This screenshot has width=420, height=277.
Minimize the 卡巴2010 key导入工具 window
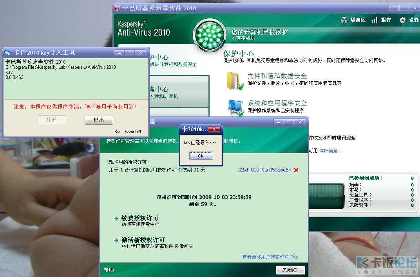click(119, 53)
